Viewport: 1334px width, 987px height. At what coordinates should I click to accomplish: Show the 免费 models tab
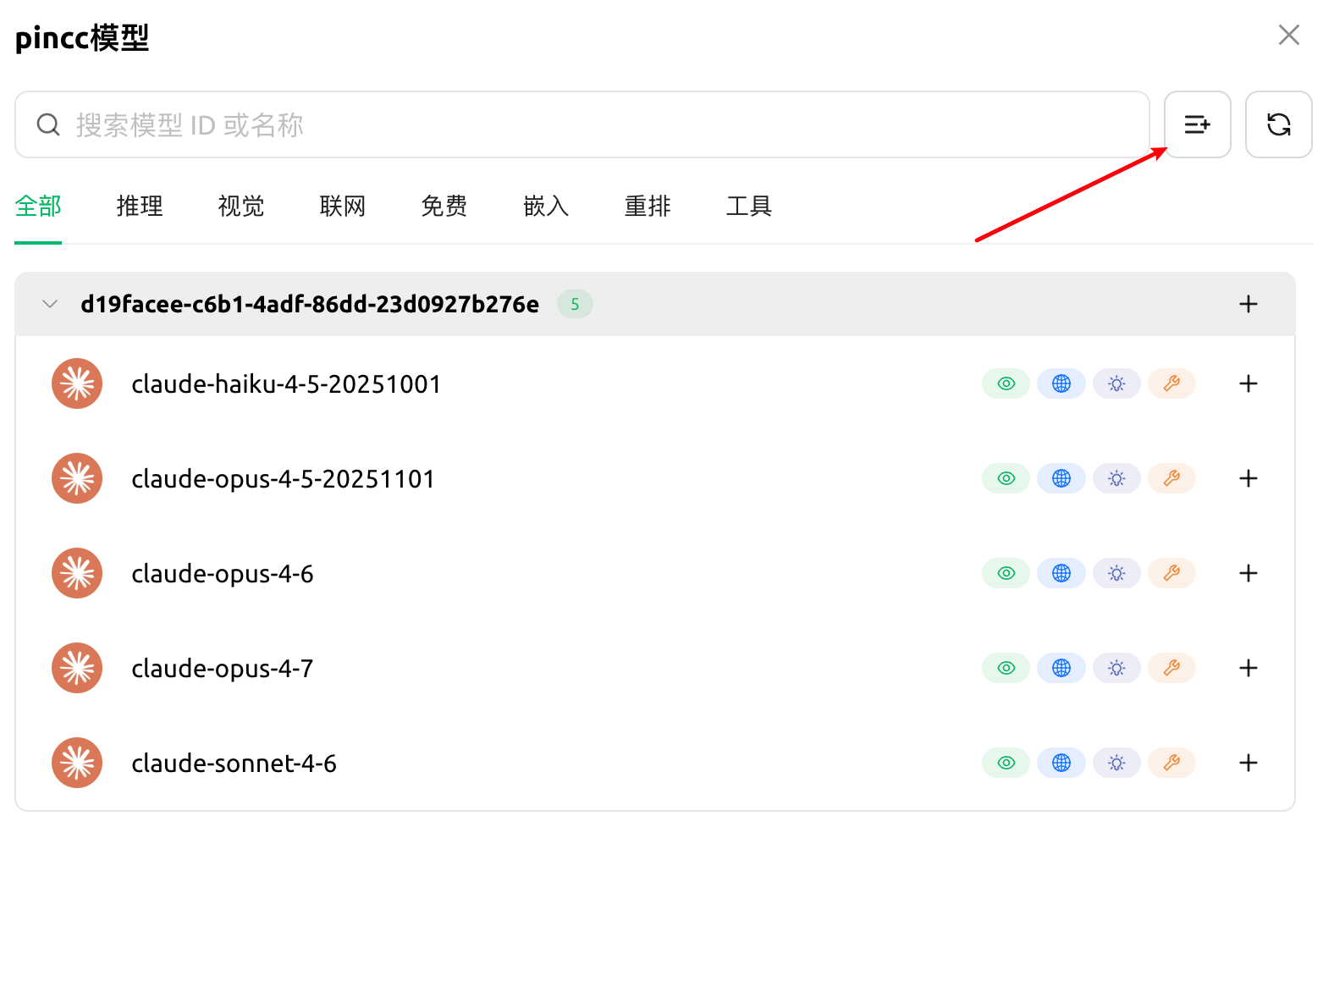click(x=444, y=206)
